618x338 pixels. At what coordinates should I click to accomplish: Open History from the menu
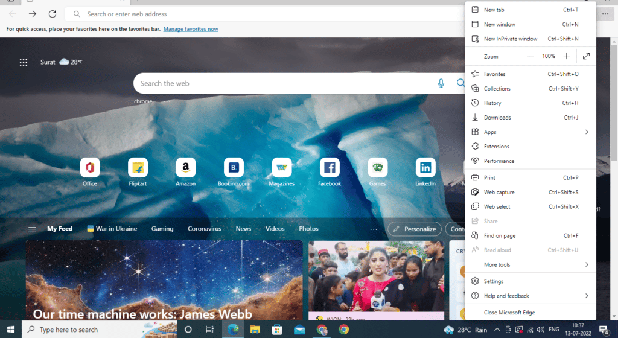(530, 103)
